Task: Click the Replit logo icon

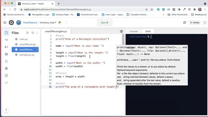Action: (11, 22)
